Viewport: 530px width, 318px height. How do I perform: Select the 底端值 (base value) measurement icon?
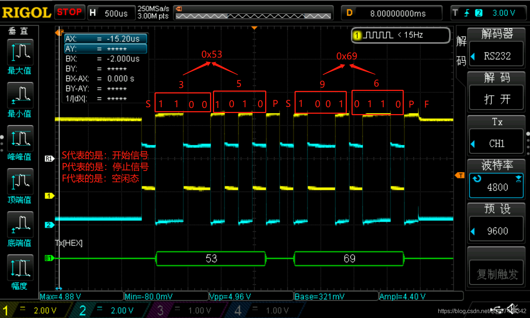click(20, 224)
